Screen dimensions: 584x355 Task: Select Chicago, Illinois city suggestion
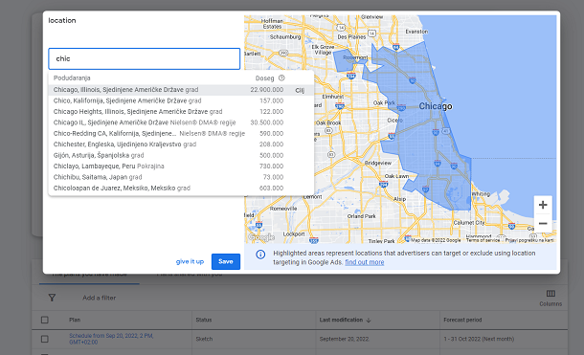coord(181,90)
